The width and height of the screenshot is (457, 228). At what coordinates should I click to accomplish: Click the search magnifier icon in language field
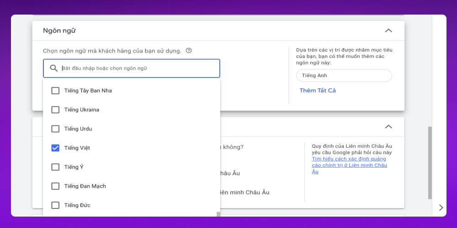53,68
